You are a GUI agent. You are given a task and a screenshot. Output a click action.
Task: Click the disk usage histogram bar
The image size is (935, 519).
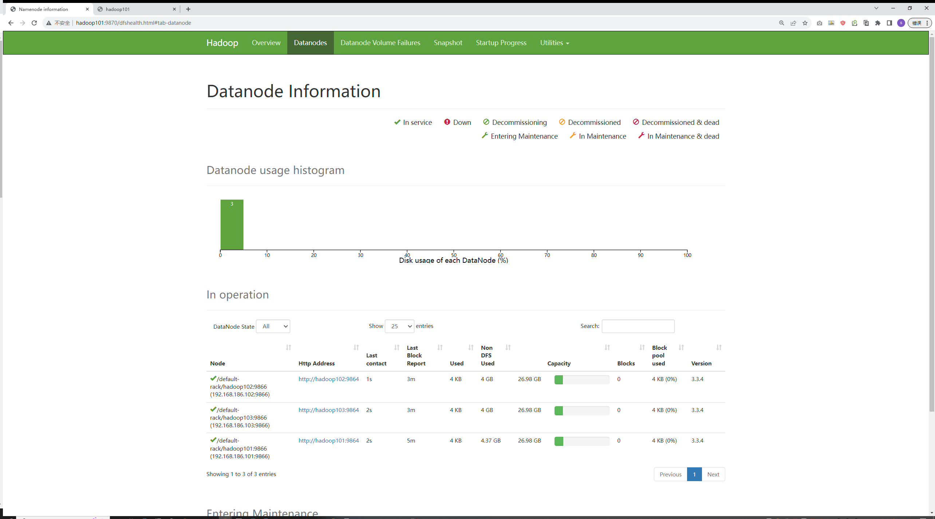pyautogui.click(x=232, y=224)
